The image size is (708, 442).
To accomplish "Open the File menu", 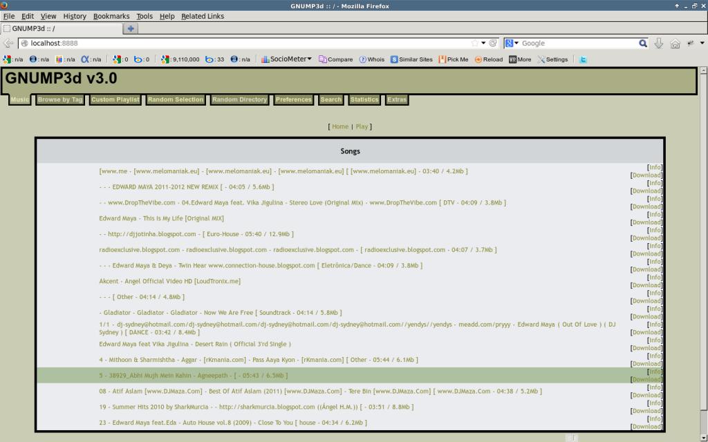I will pos(9,17).
